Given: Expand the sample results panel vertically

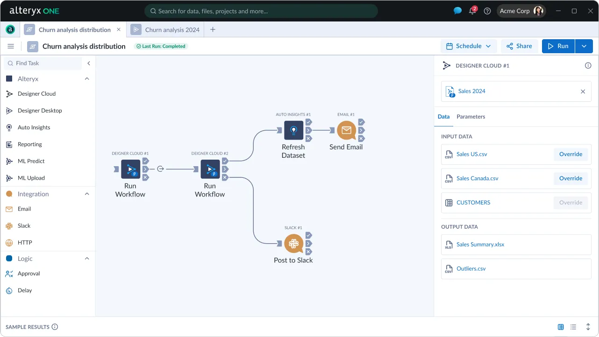Looking at the screenshot, I should pyautogui.click(x=588, y=327).
